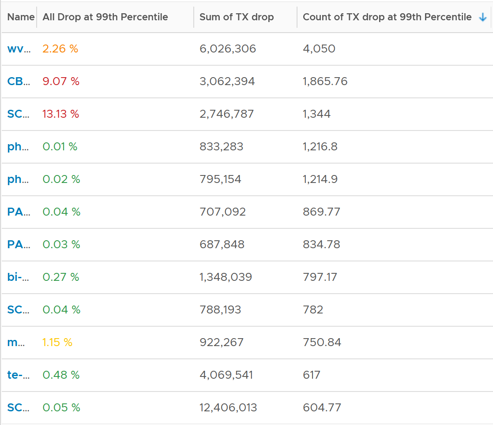
Task: Open the ph... link with 0.01 % drop
Action: 18,147
